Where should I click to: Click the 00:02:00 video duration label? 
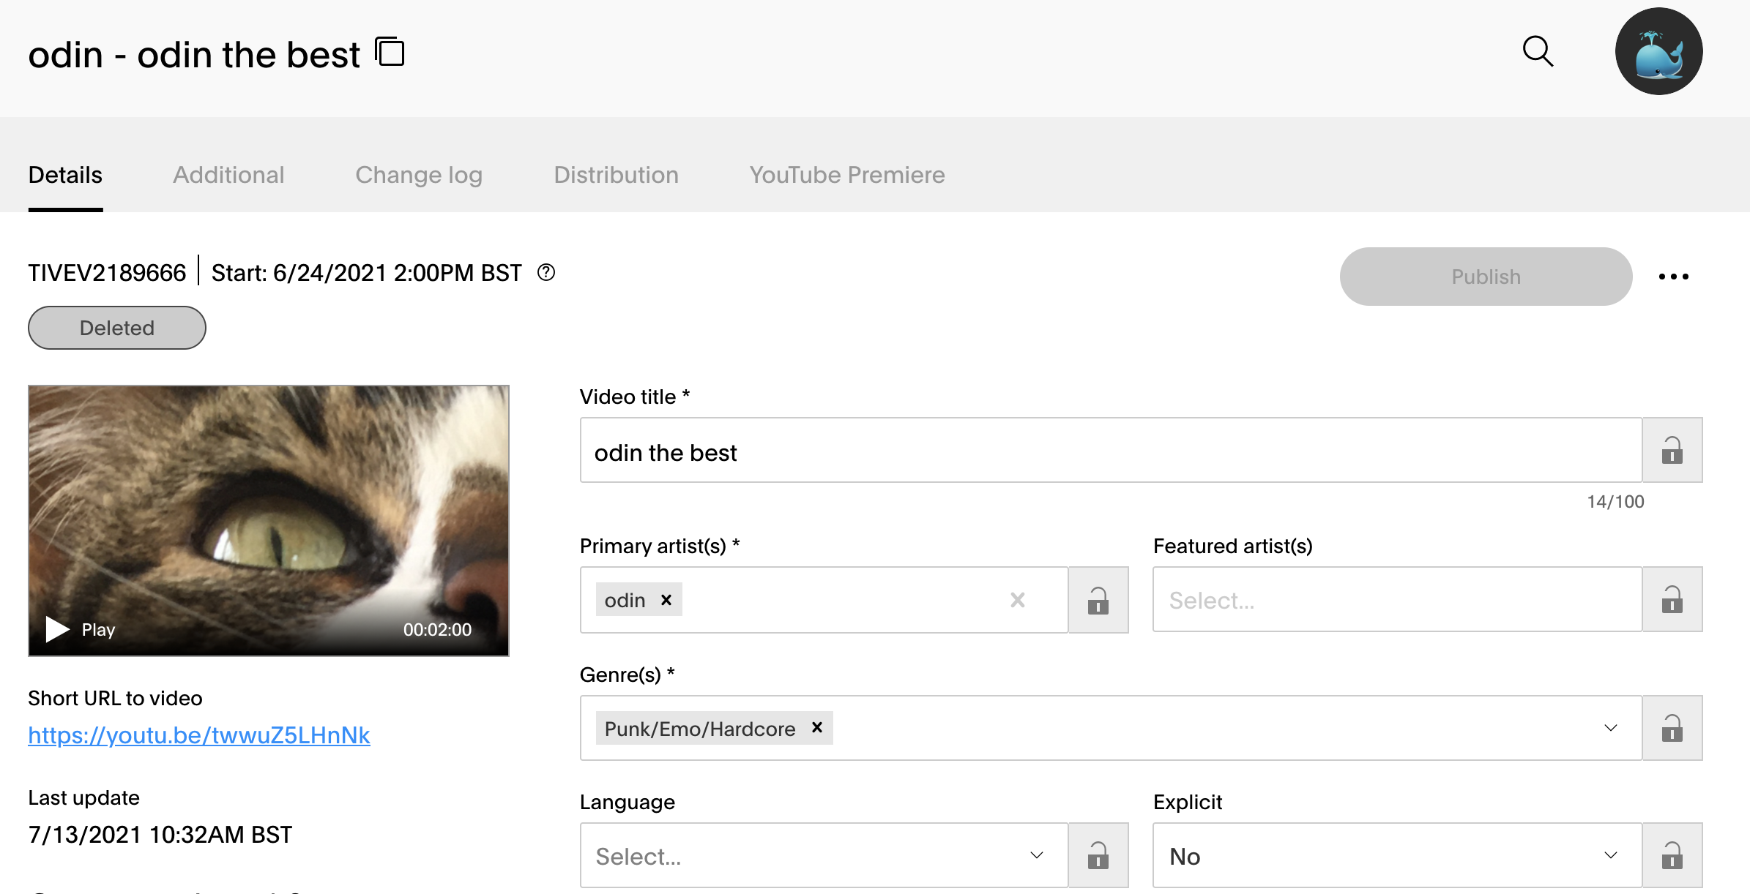437,630
